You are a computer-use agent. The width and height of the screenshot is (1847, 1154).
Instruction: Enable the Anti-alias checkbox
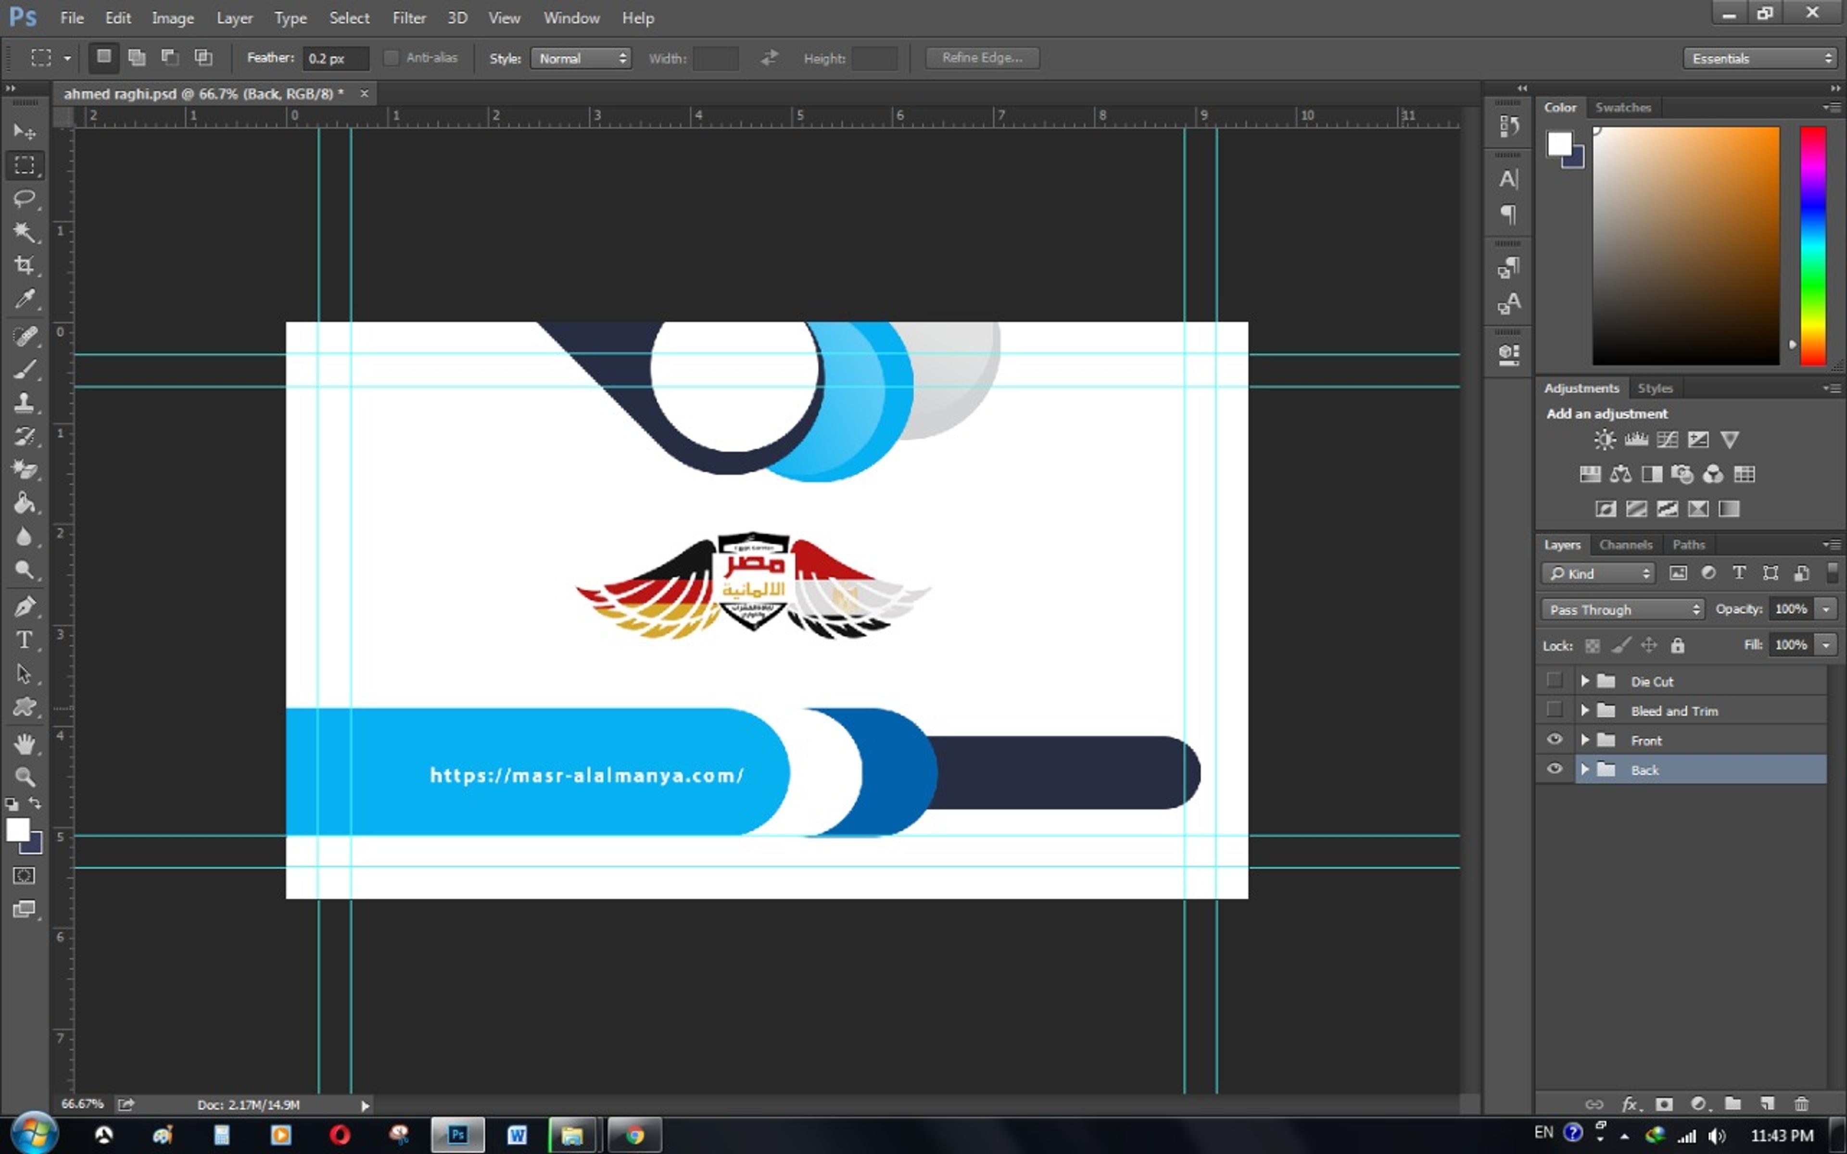point(391,58)
